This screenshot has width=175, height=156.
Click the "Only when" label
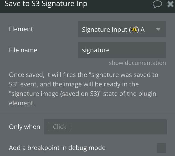(x=24, y=127)
